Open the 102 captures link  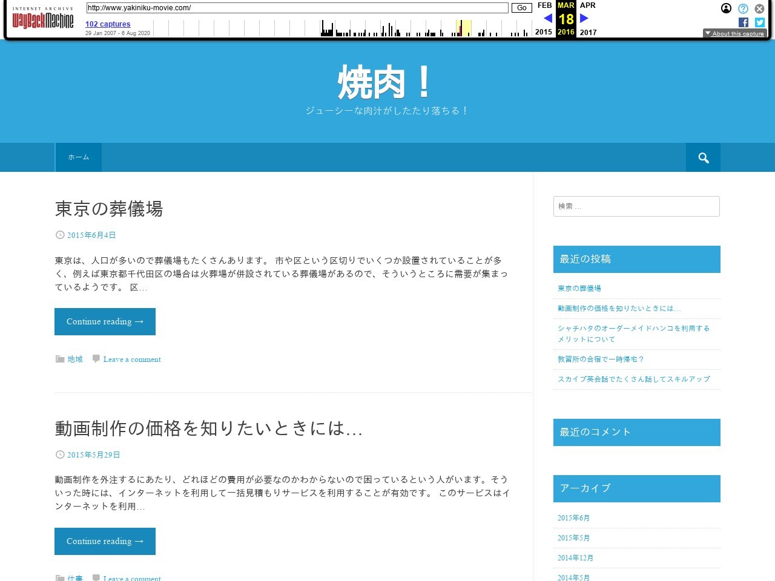[108, 24]
